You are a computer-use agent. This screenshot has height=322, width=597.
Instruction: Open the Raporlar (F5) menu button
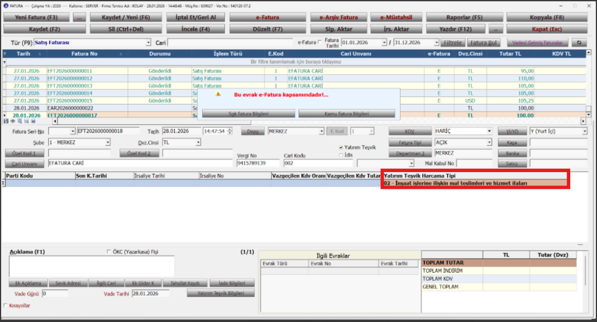click(x=465, y=17)
